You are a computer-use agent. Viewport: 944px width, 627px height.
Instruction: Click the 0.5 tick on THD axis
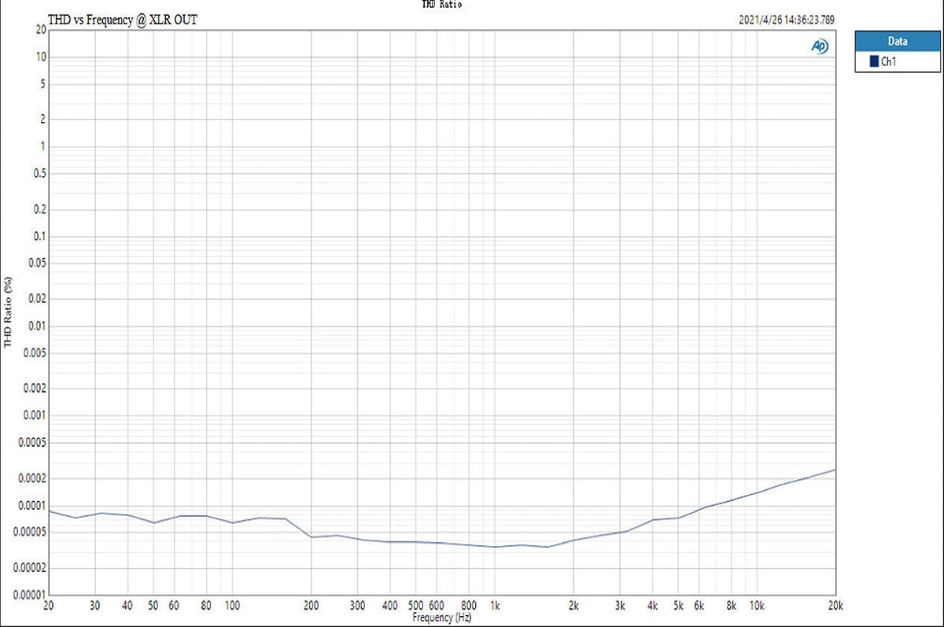36,175
